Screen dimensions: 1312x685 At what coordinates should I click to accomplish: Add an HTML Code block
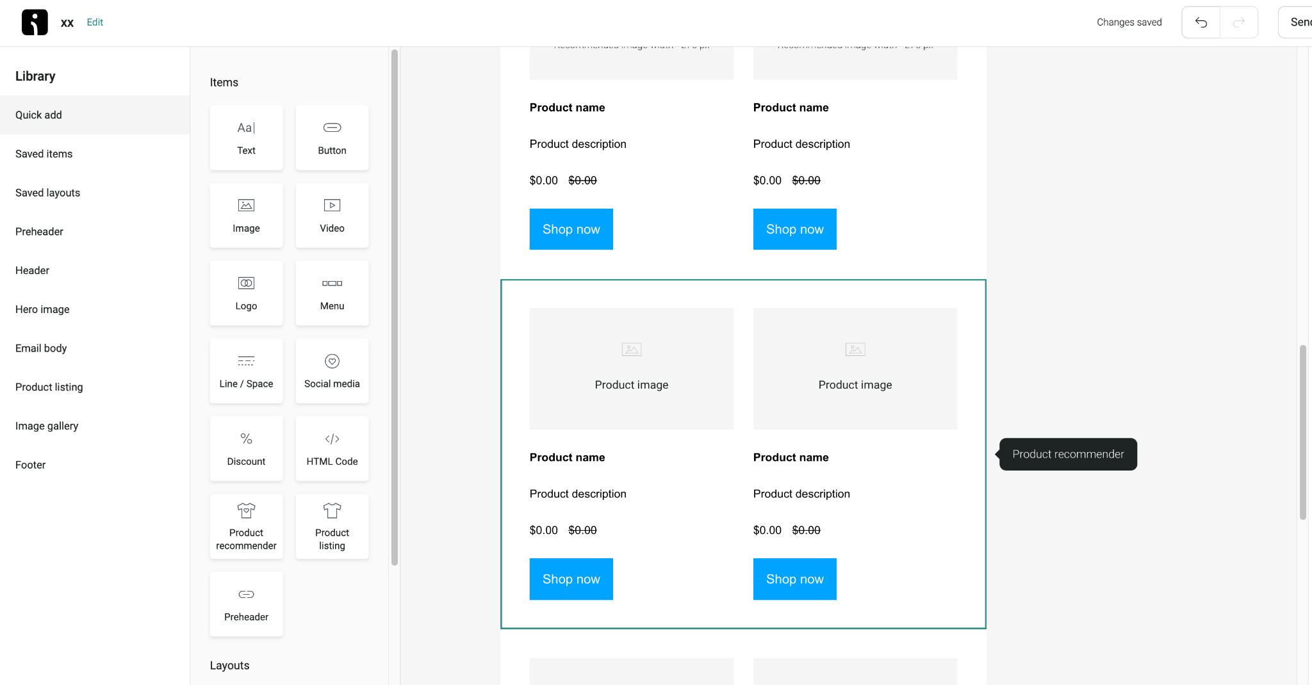[x=332, y=448]
